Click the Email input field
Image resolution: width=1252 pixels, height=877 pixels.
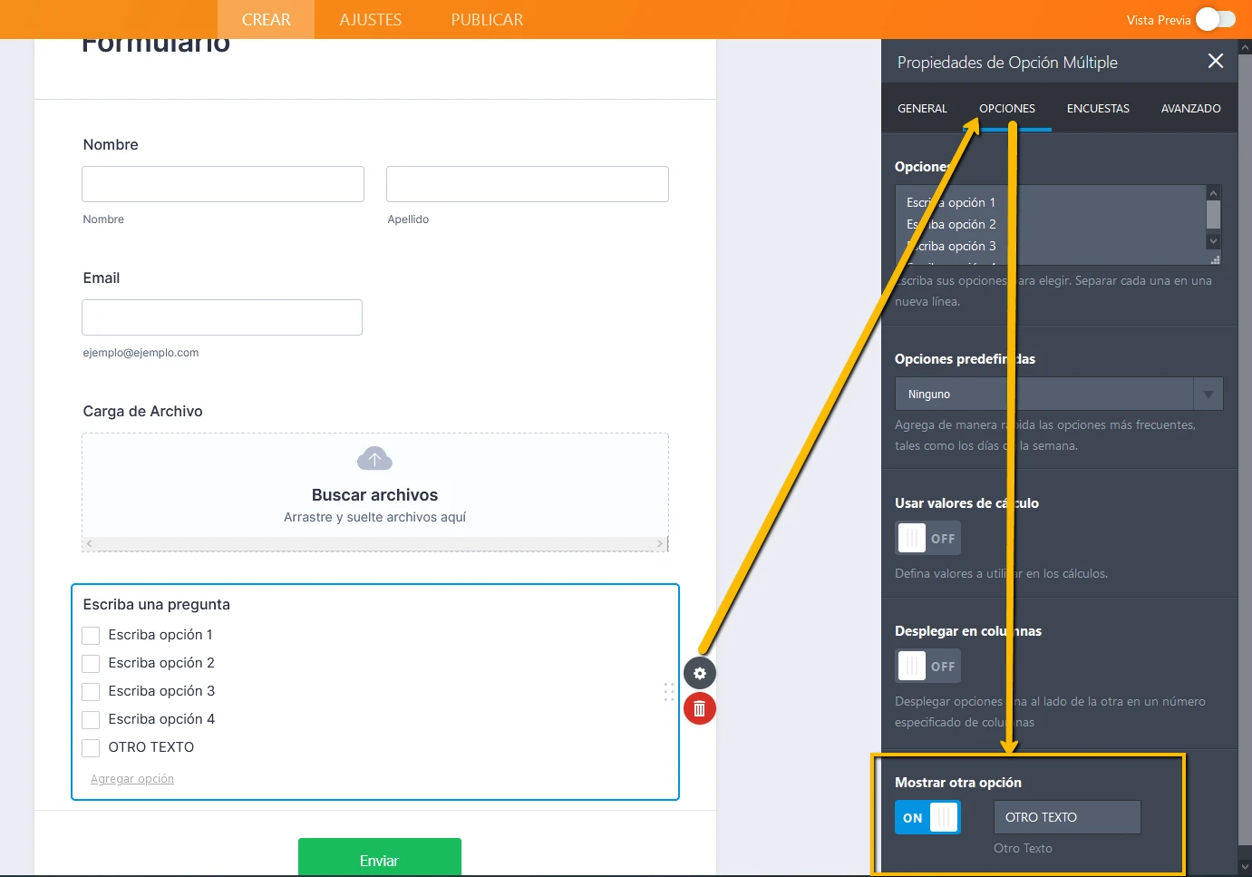[x=222, y=317]
